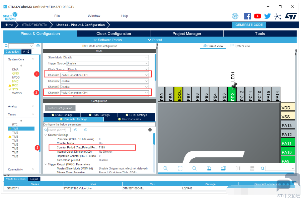Open the GPIO Settings tab

[x=136, y=115]
